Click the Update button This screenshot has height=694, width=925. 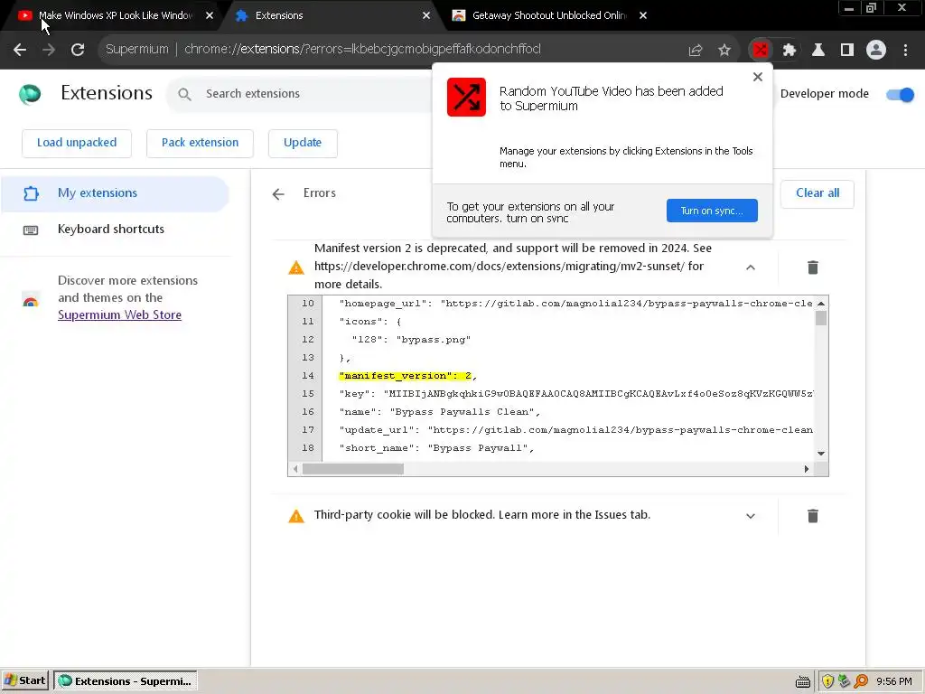click(303, 144)
